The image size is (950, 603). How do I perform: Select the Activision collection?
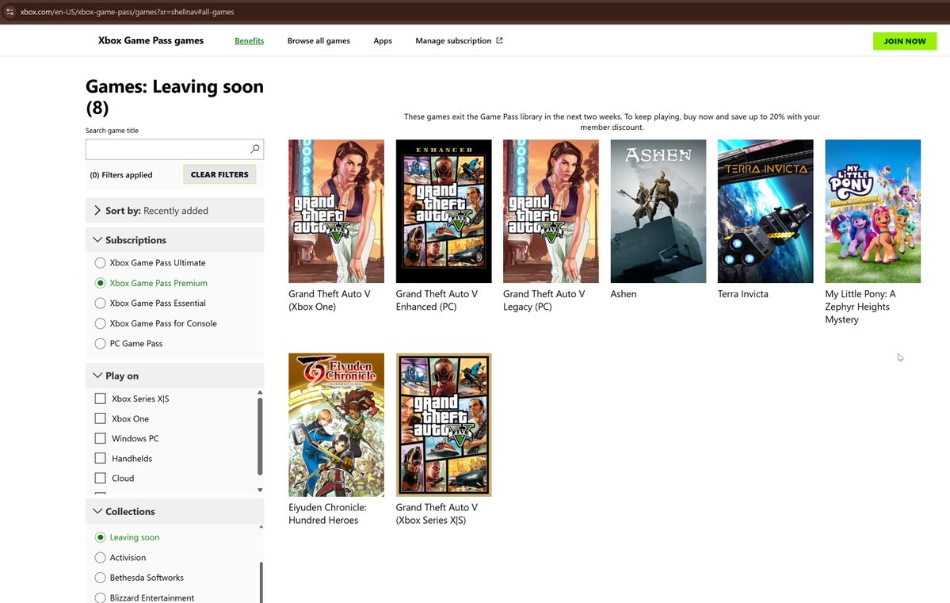click(x=100, y=558)
